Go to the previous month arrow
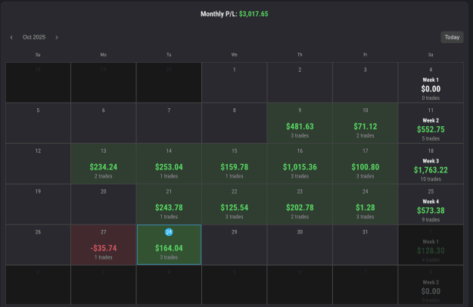The width and height of the screenshot is (473, 307). (11, 37)
